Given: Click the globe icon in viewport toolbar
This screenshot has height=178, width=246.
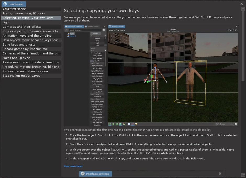Looking at the screenshot, I should point(120,124).
